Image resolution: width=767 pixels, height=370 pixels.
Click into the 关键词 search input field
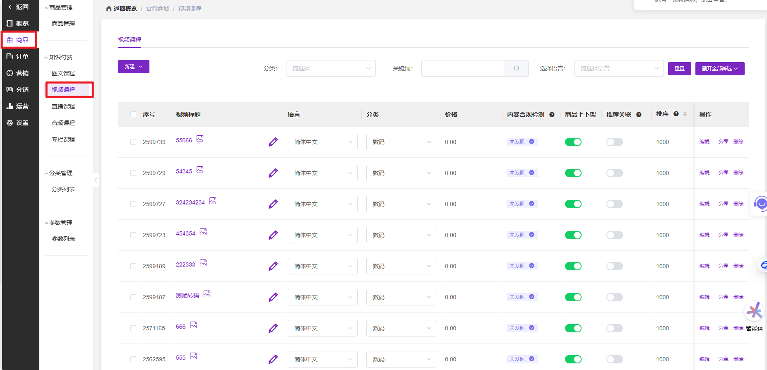[463, 68]
